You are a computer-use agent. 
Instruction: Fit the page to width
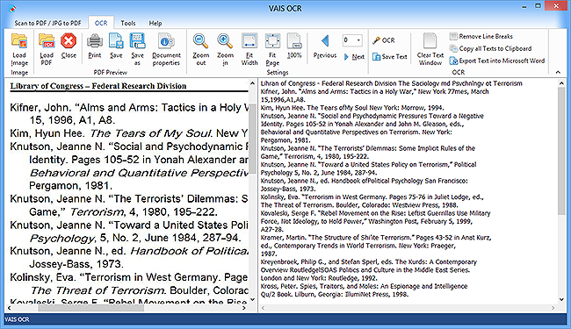(249, 49)
